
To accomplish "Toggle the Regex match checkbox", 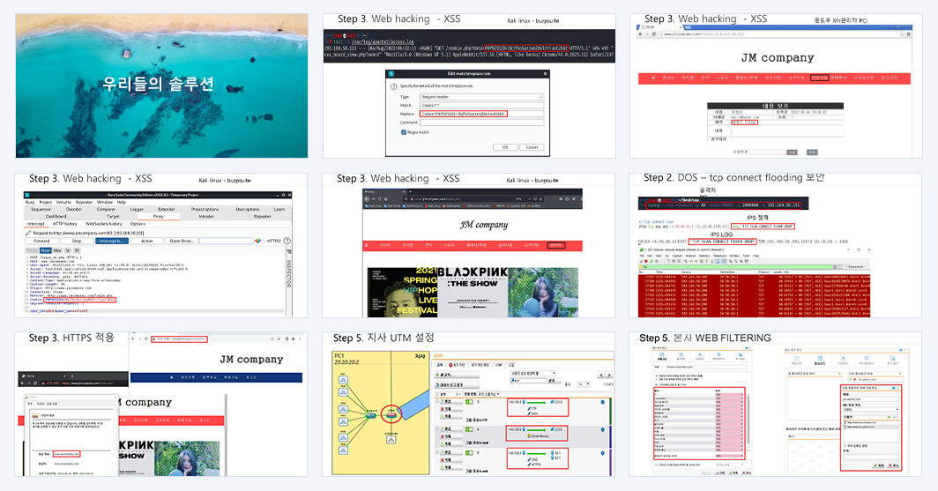I will [x=404, y=132].
